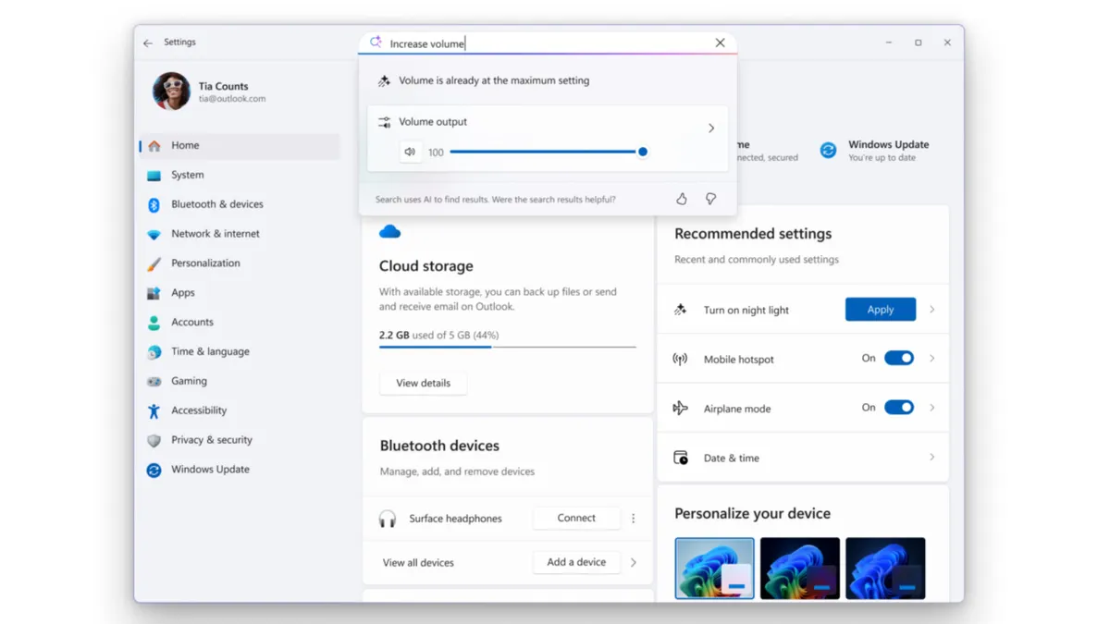Apply the Turn on night light suggestion
This screenshot has height=624, width=1110.
[x=880, y=310]
